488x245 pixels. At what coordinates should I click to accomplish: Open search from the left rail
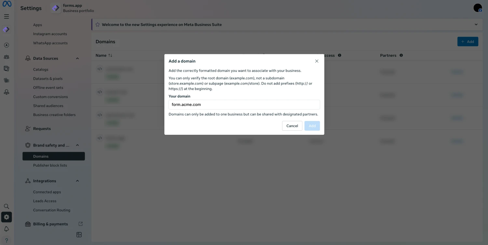pos(7,206)
